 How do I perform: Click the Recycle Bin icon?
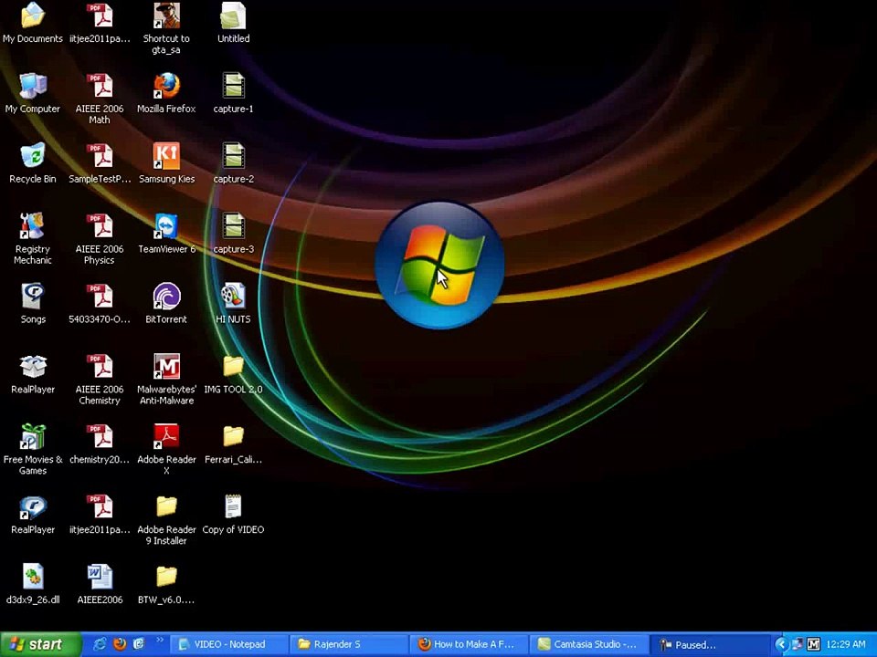33,162
